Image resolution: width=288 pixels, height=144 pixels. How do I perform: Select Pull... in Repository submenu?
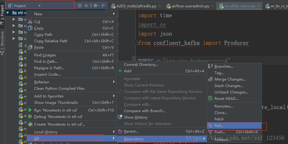tap(234, 126)
